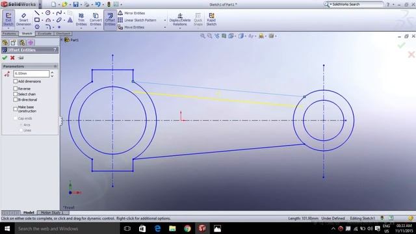Click the New document icon

54,5
